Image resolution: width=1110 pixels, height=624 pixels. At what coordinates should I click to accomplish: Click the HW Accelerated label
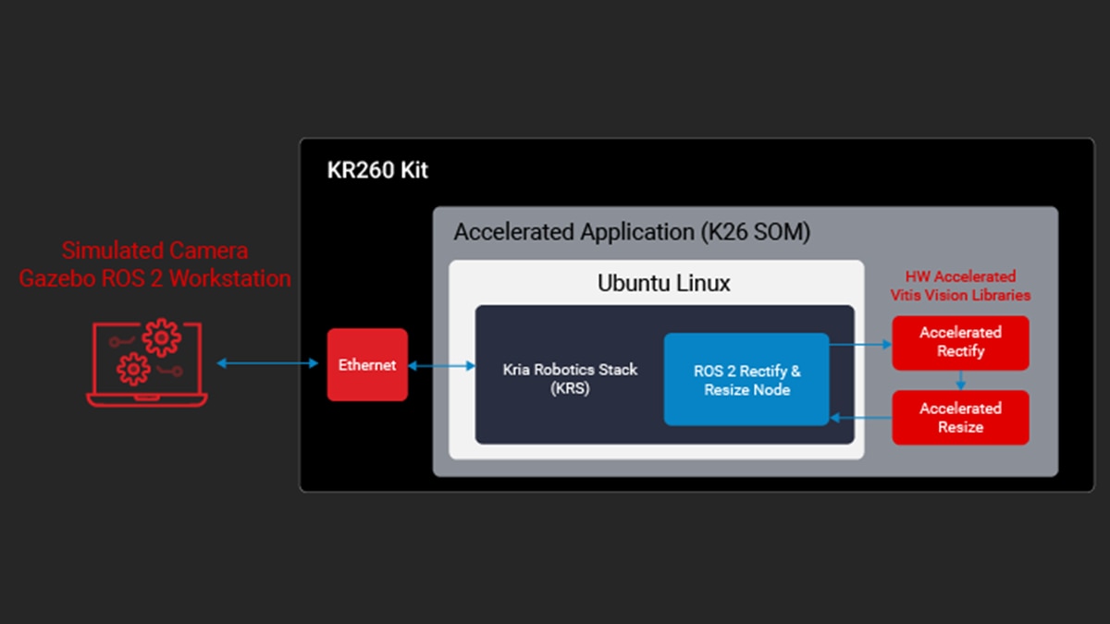tap(960, 276)
